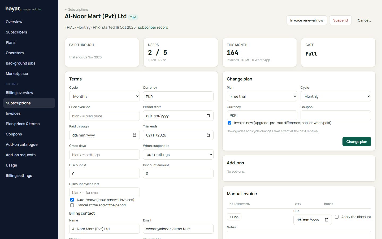Focus the Price override field

(x=105, y=116)
